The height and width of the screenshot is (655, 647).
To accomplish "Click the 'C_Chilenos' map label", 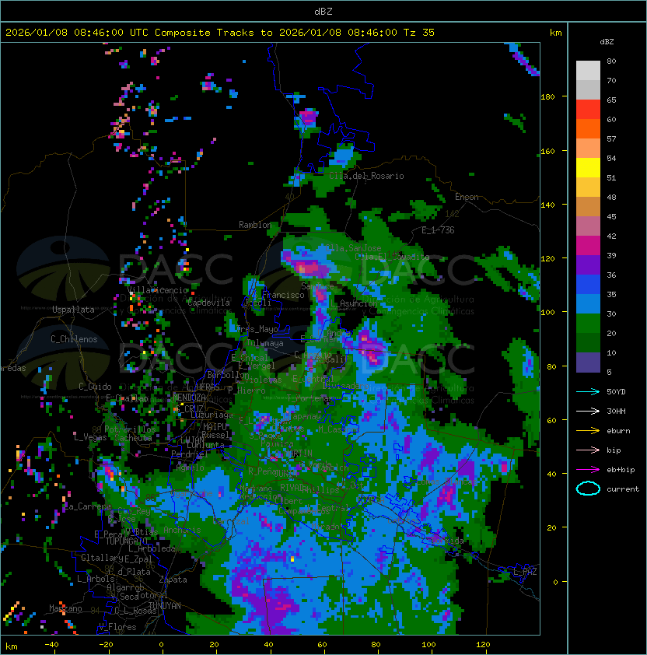I will point(74,339).
